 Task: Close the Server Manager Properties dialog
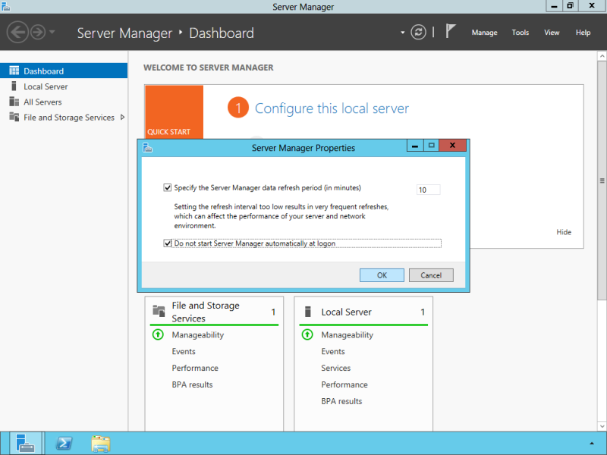(x=452, y=146)
